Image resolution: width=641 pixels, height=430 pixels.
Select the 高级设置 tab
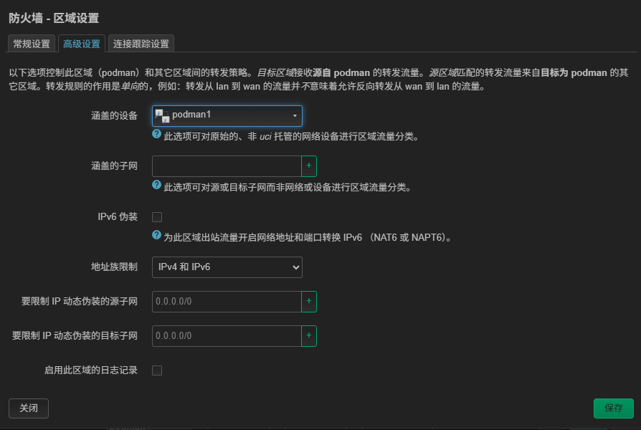pos(82,44)
